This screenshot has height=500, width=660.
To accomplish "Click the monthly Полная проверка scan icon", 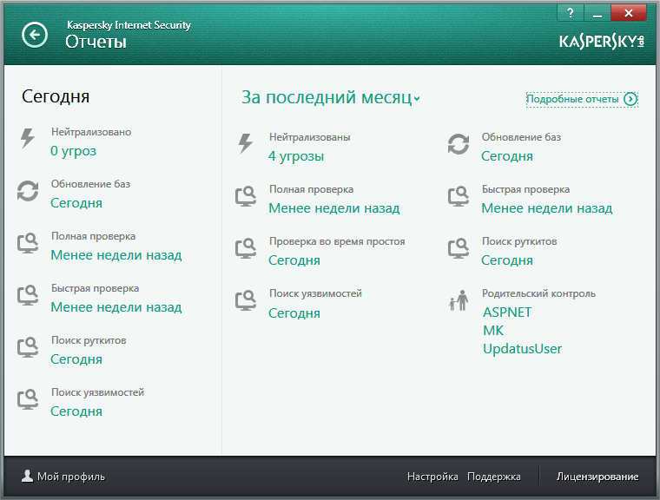I will [246, 196].
